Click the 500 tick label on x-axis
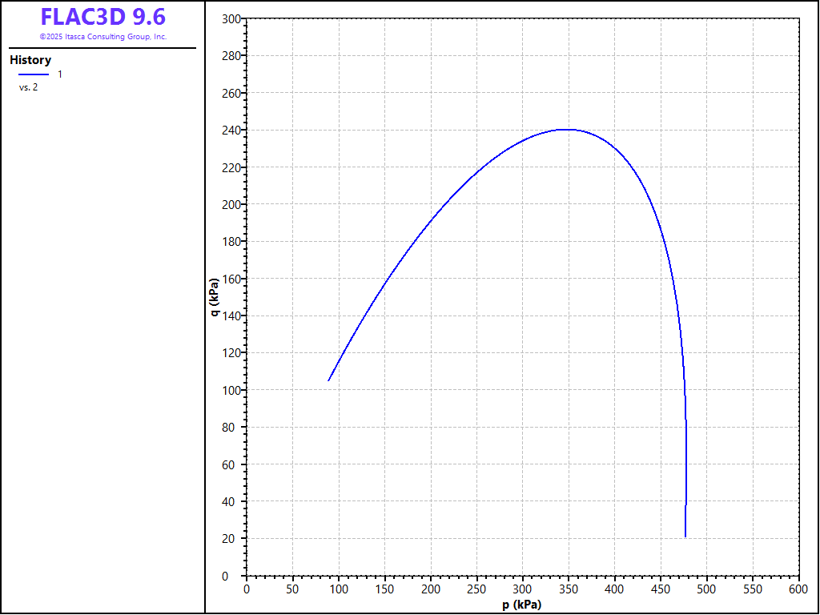This screenshot has width=820, height=615. tap(706, 589)
